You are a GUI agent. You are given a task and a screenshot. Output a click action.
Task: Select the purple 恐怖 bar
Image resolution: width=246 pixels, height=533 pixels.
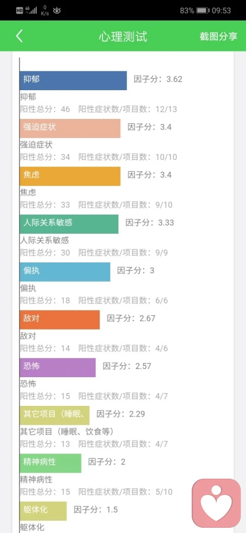57,367
